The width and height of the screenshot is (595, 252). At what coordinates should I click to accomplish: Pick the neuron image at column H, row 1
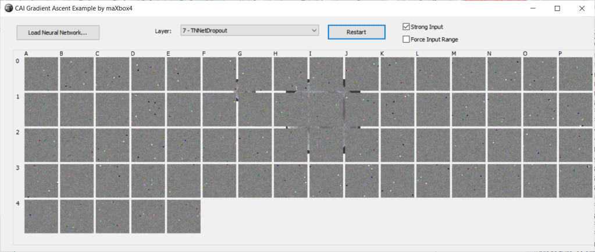tap(290, 109)
